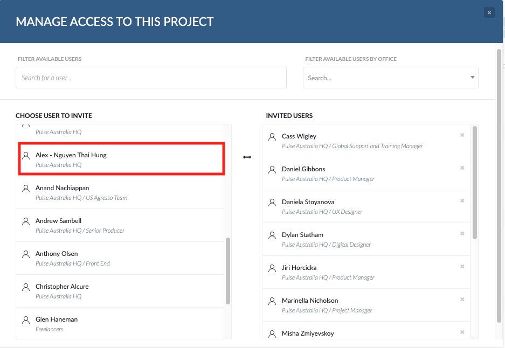Choose Anthony Olsen to invite
The height and width of the screenshot is (348, 505).
tap(120, 258)
